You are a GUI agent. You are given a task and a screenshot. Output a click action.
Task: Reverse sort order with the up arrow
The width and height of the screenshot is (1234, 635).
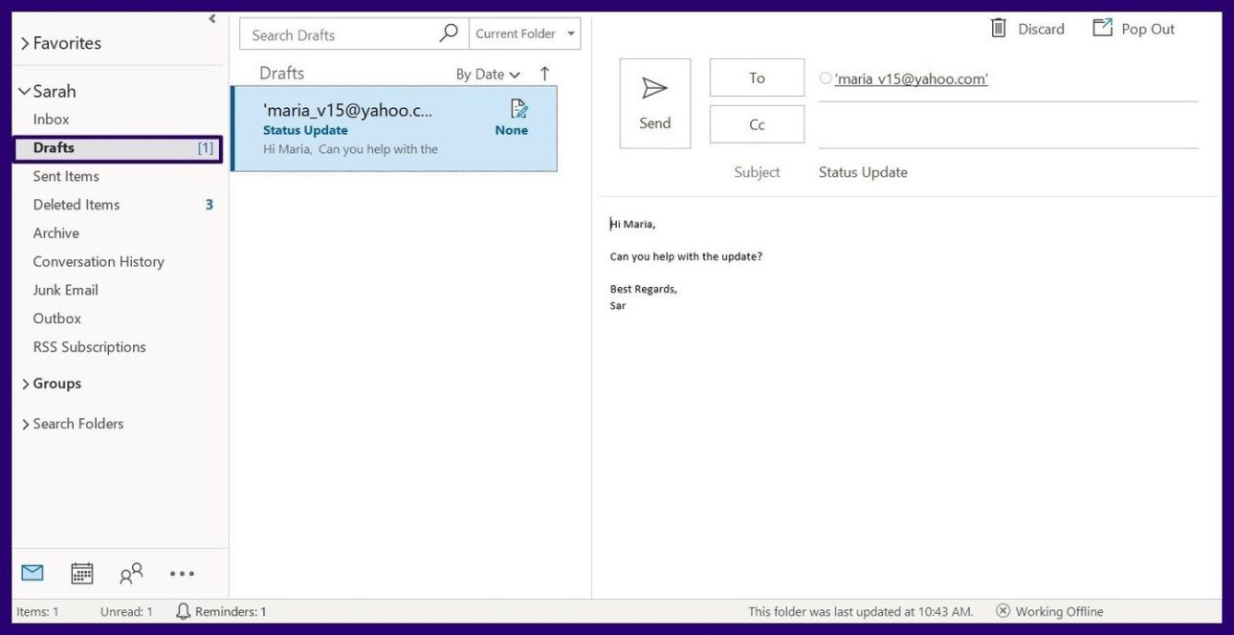pyautogui.click(x=545, y=74)
